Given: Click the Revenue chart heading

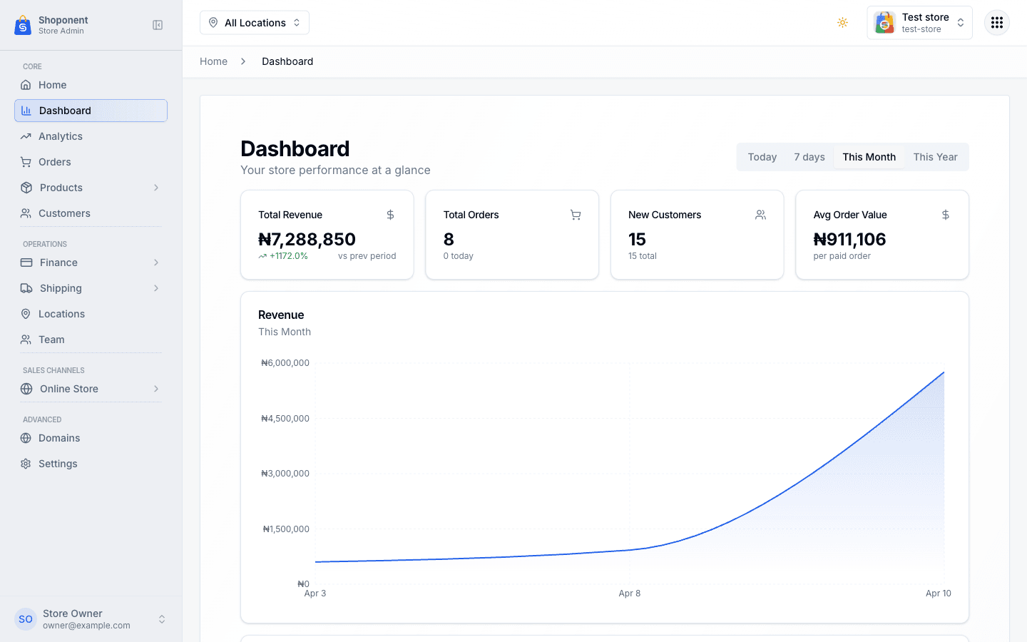Looking at the screenshot, I should coord(281,315).
